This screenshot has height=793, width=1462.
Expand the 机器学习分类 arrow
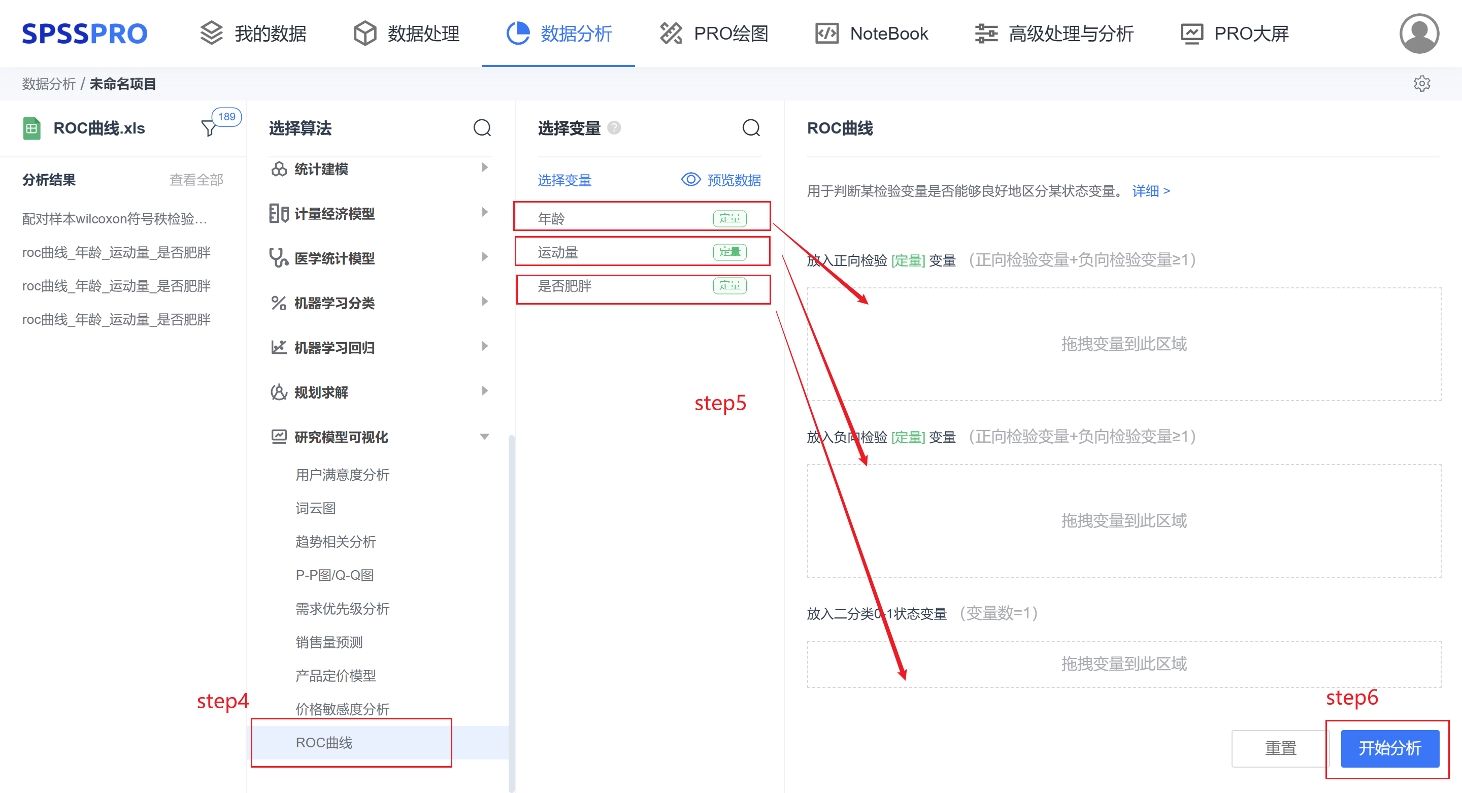tap(485, 302)
